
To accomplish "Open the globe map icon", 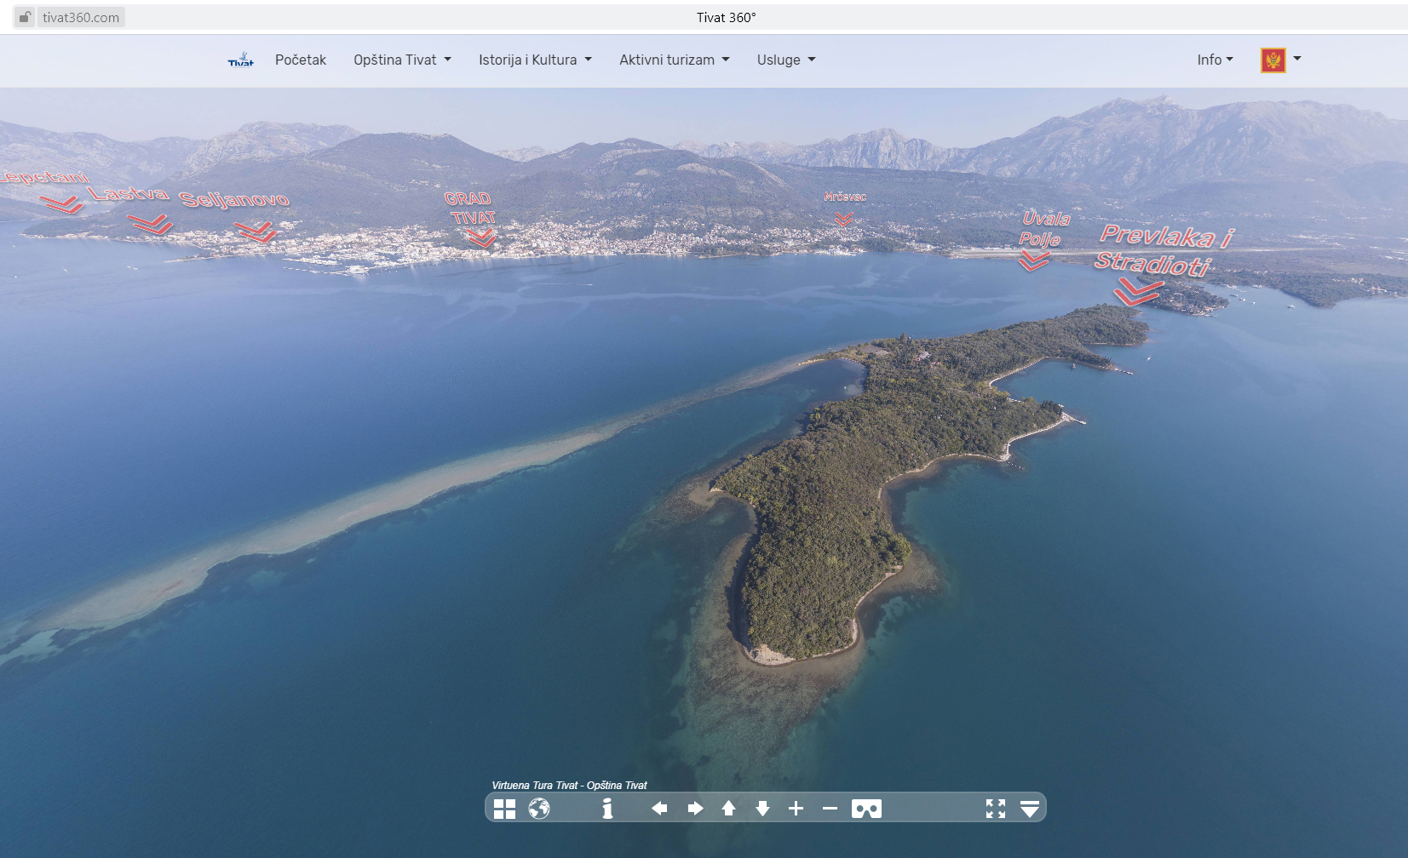I will click(539, 809).
